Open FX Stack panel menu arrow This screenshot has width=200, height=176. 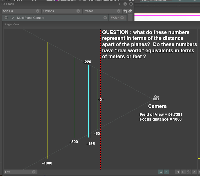(125, 4)
